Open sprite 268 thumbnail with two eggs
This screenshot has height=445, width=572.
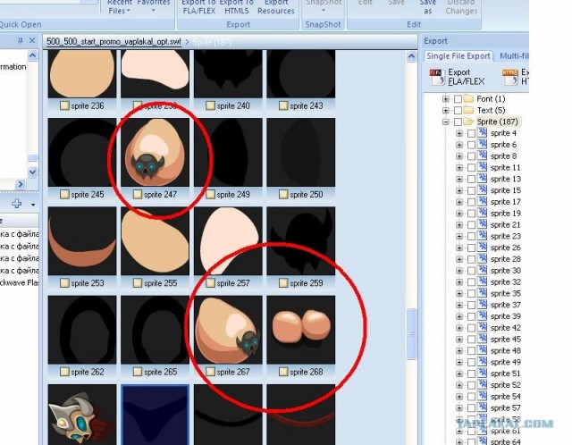(x=301, y=330)
